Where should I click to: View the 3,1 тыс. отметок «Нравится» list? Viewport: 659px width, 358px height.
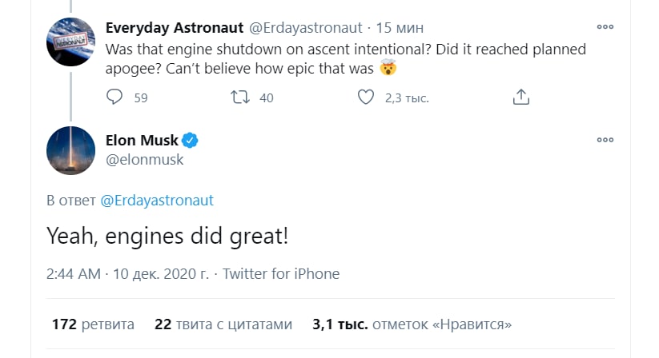[412, 324]
